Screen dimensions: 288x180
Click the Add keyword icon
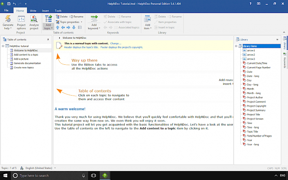[x=94, y=19]
